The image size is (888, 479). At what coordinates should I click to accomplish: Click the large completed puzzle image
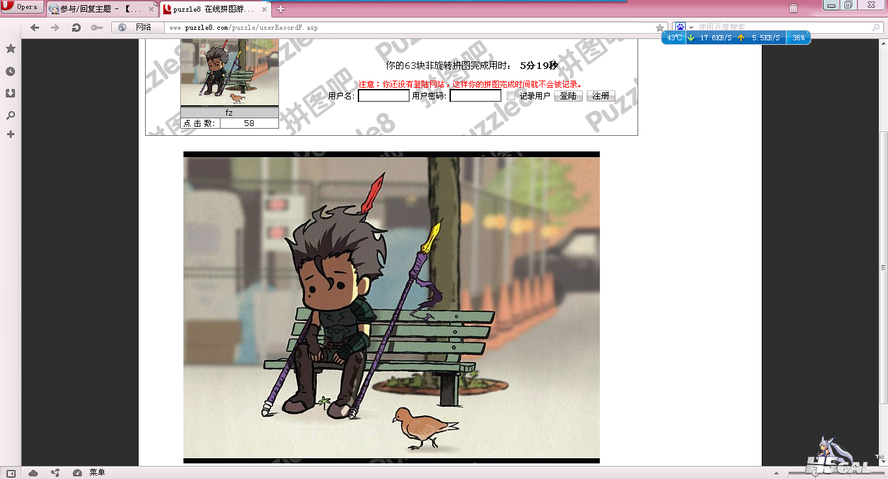tap(392, 307)
